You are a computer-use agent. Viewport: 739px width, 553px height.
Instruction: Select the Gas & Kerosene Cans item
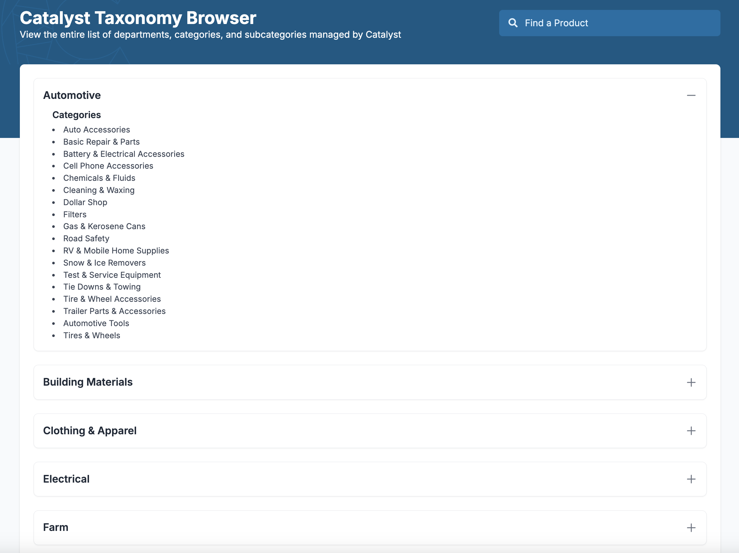pos(104,226)
